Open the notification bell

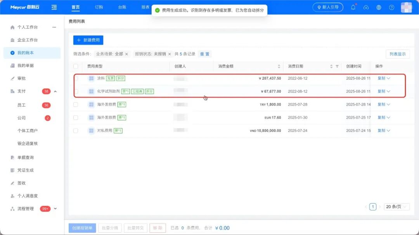tap(353, 7)
